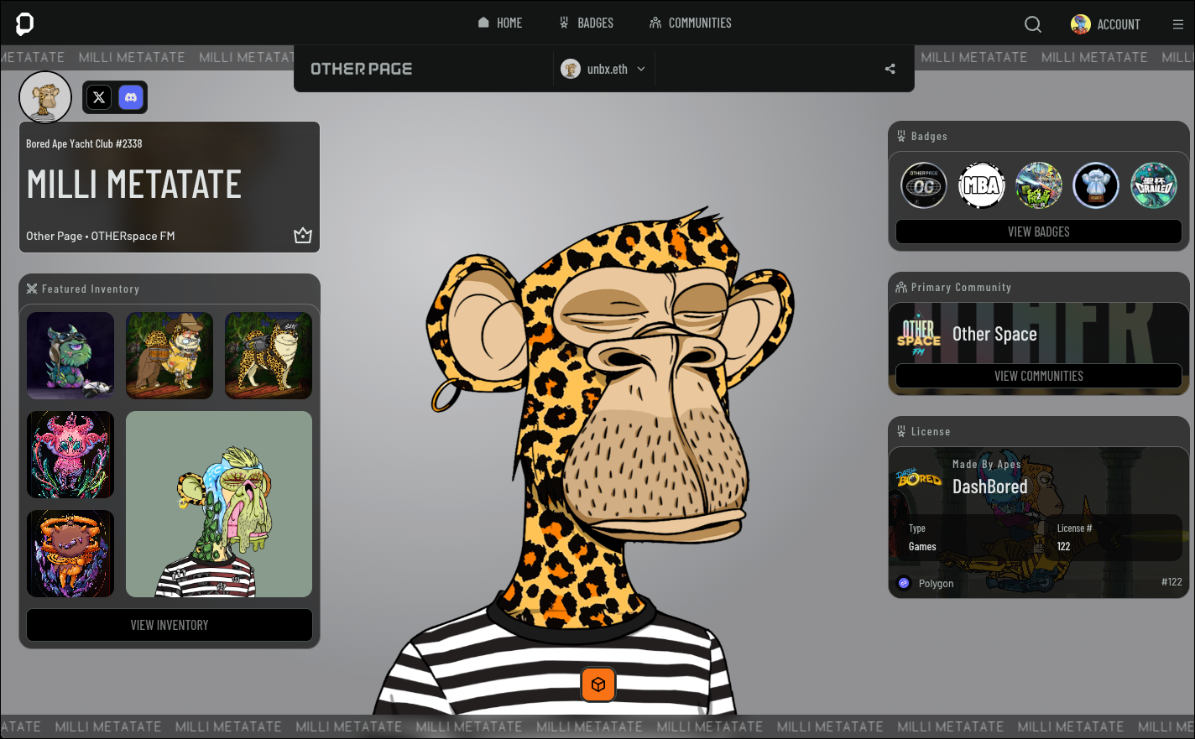The width and height of the screenshot is (1195, 739).
Task: Click the '#122' token id text
Action: pyautogui.click(x=1172, y=581)
